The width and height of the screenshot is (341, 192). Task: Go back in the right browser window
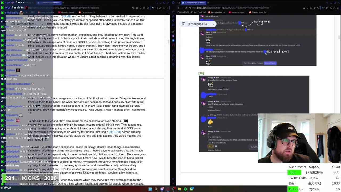(x=178, y=8)
